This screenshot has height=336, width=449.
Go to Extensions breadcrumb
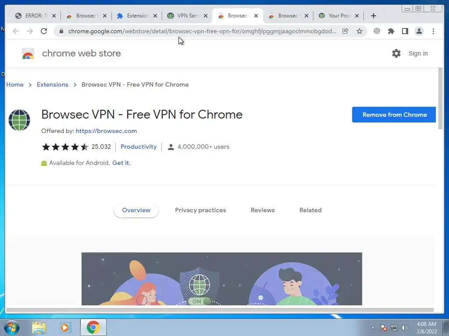coord(53,84)
